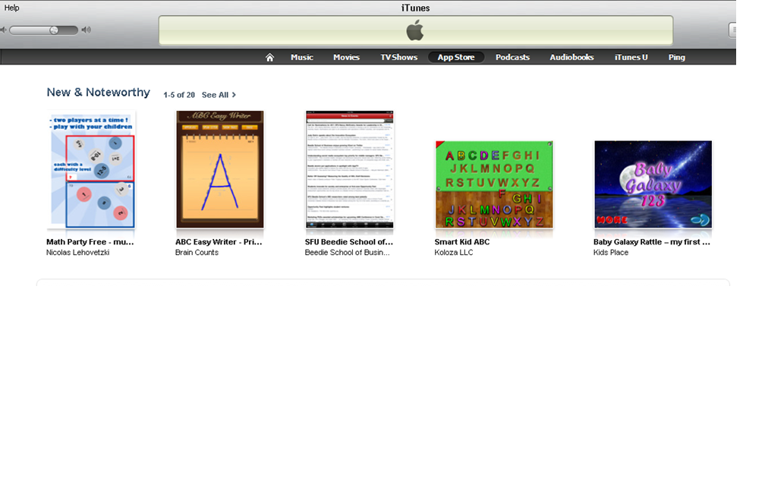Open developer Nicolas Lehovetzki's page
Viewport: 765px width, 478px height.
[77, 253]
